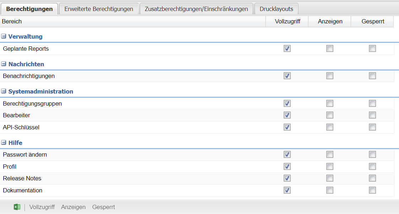Click Vollzugriff button in bottom toolbar
Viewport: 399px width, 214px height.
[x=42, y=207]
